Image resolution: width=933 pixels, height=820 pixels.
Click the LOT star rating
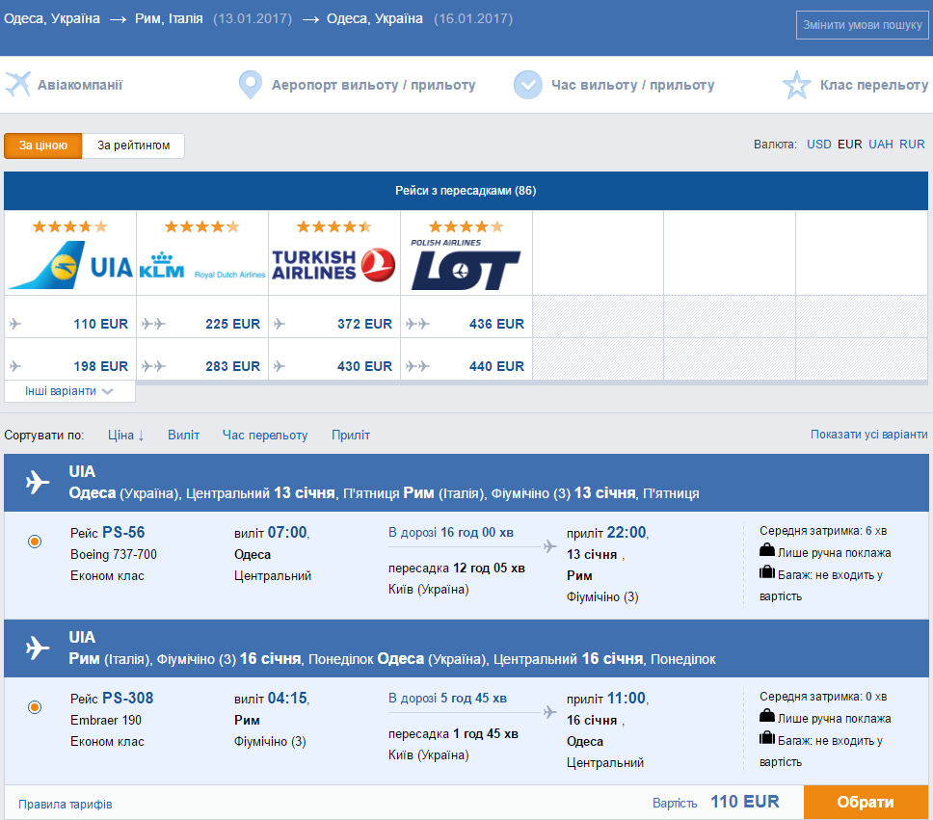click(x=466, y=226)
